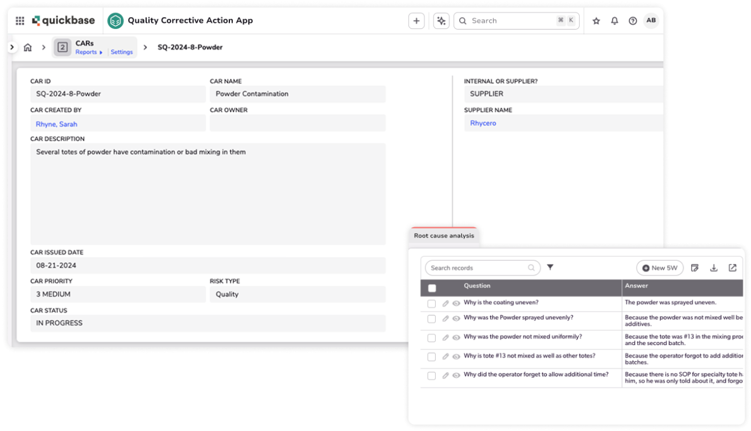Open the filter icon next to Search records
This screenshot has width=751, height=431.
tap(550, 268)
